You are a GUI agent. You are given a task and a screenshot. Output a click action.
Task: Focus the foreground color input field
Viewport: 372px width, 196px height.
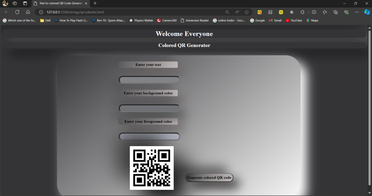point(149,136)
